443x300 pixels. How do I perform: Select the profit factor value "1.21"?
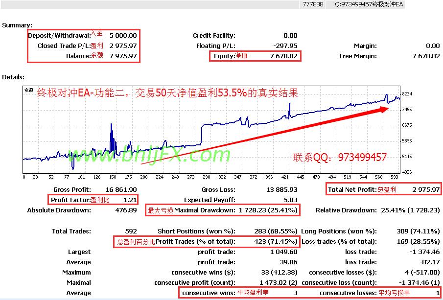coord(130,200)
